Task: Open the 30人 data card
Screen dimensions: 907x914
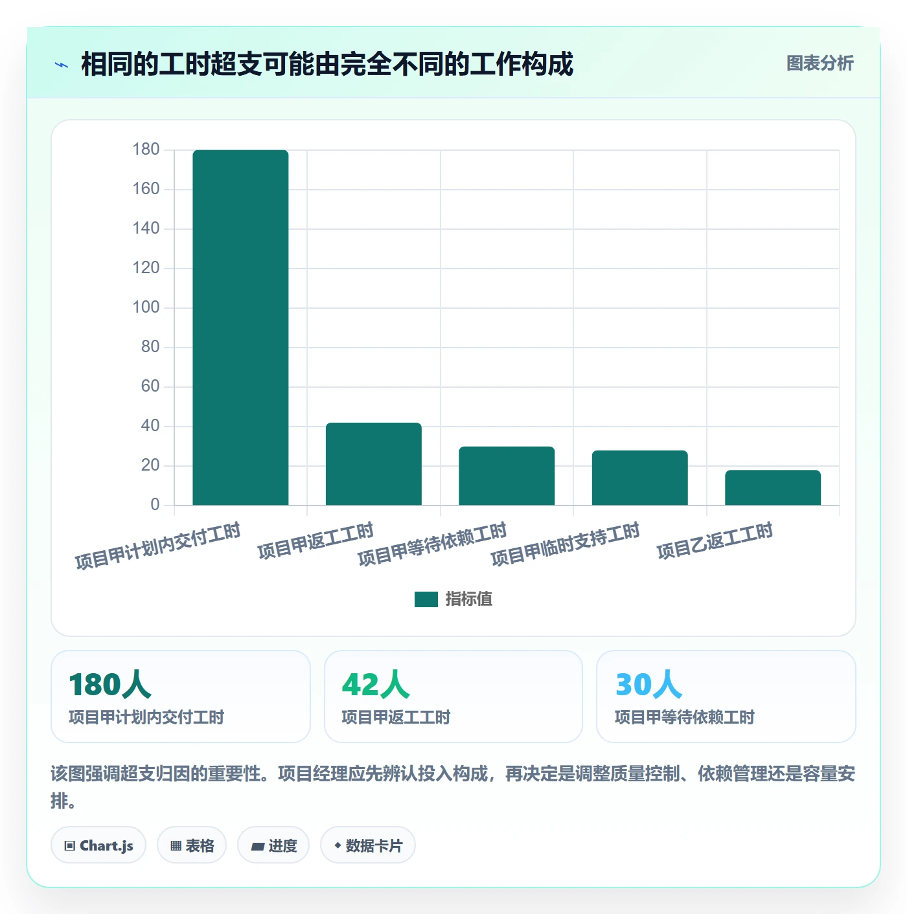Action: pyautogui.click(x=726, y=697)
